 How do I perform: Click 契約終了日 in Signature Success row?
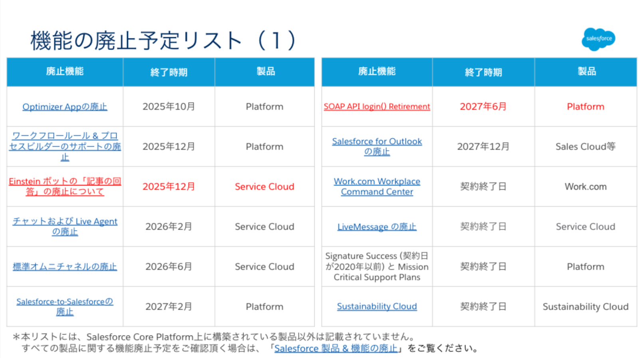click(483, 266)
